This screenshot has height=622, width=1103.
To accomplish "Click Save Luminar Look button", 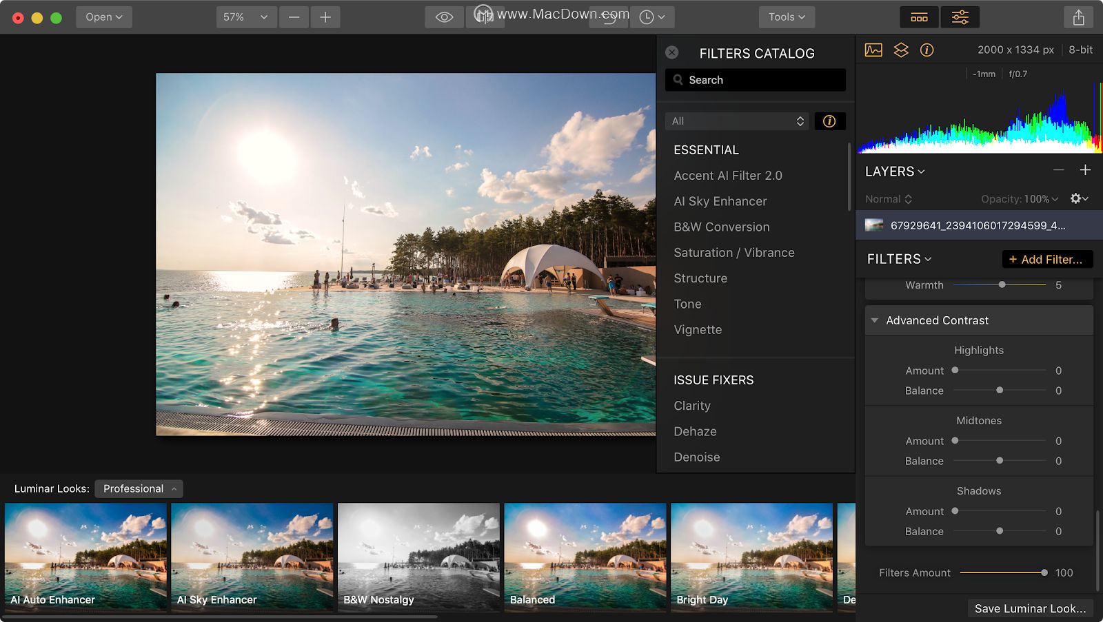I will point(1030,608).
